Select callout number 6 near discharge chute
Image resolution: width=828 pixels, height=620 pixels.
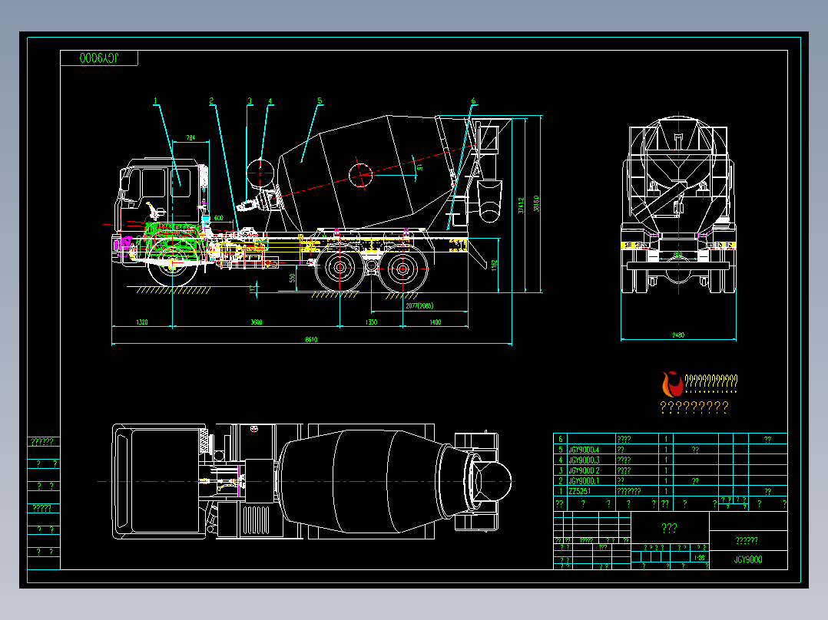click(473, 101)
